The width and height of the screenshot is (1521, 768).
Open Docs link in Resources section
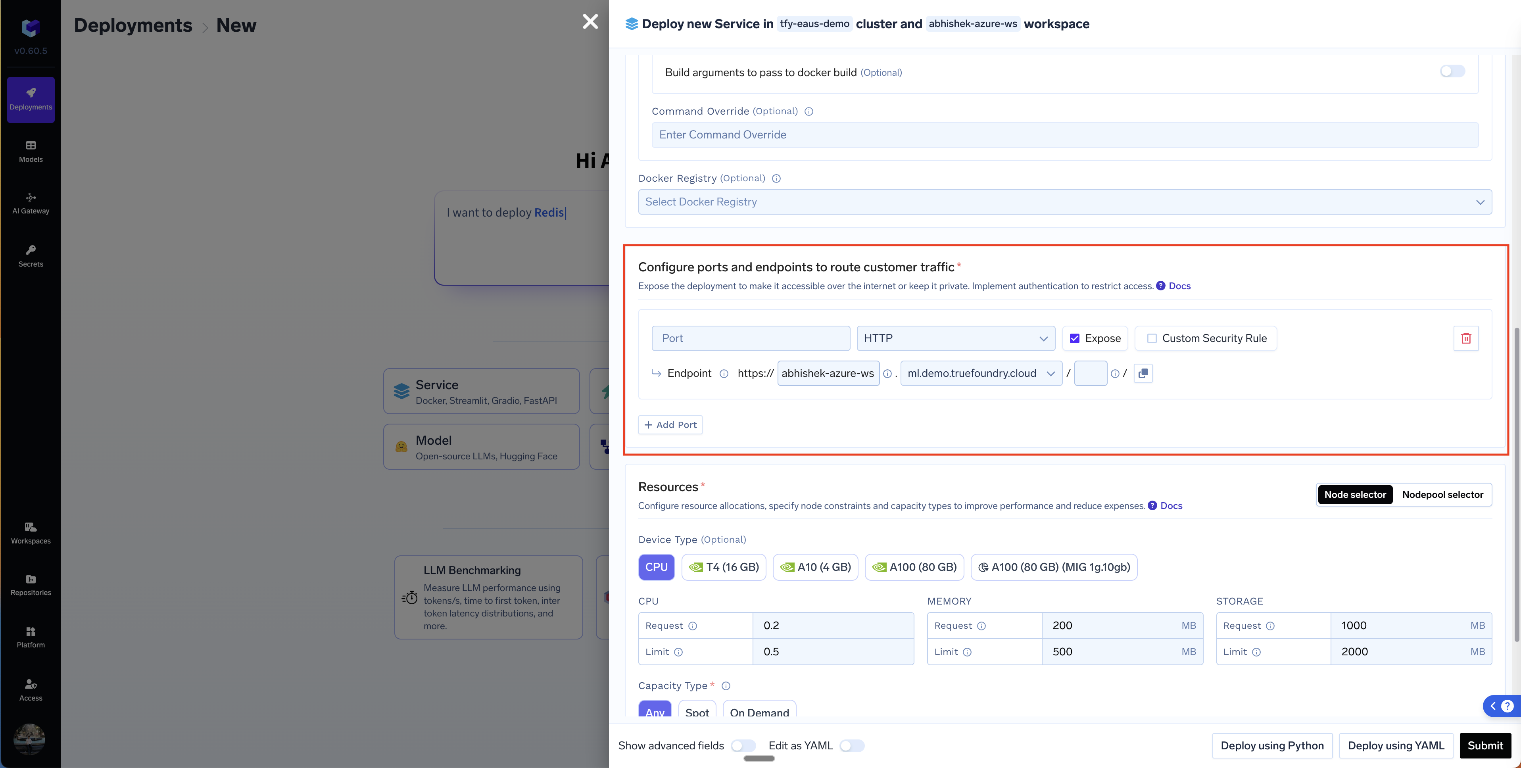[x=1171, y=506]
